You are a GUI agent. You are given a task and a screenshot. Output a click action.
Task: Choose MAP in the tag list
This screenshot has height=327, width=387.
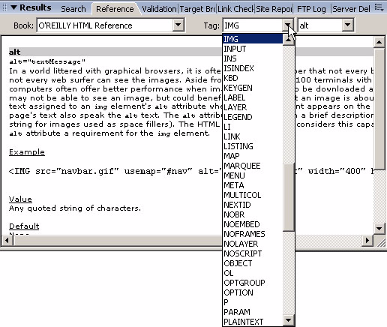click(x=253, y=156)
